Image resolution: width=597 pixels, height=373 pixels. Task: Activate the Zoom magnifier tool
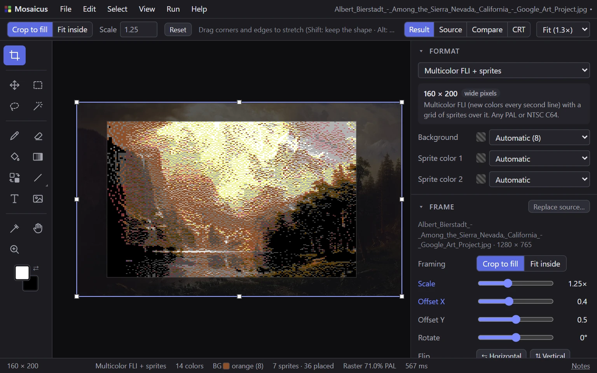pyautogui.click(x=14, y=249)
